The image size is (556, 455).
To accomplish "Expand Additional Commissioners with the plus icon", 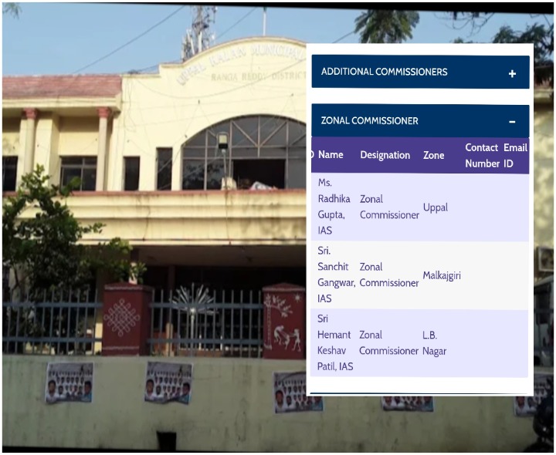I will (x=512, y=73).
